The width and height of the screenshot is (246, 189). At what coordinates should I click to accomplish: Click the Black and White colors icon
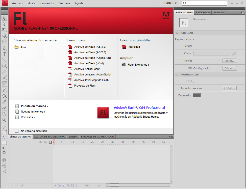tap(4, 148)
